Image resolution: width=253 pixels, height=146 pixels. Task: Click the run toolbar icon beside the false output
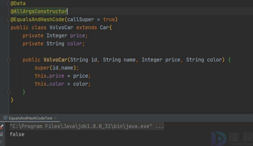(1, 134)
